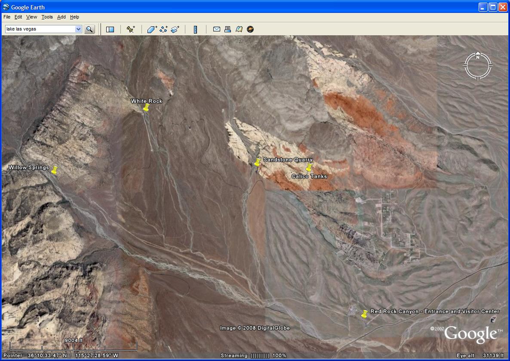Select the Willow Springs placemark
Image resolution: width=510 pixels, height=361 pixels.
(x=54, y=170)
